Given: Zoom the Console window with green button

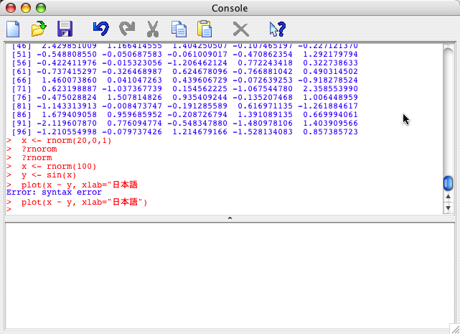Looking at the screenshot, I should 40,9.
